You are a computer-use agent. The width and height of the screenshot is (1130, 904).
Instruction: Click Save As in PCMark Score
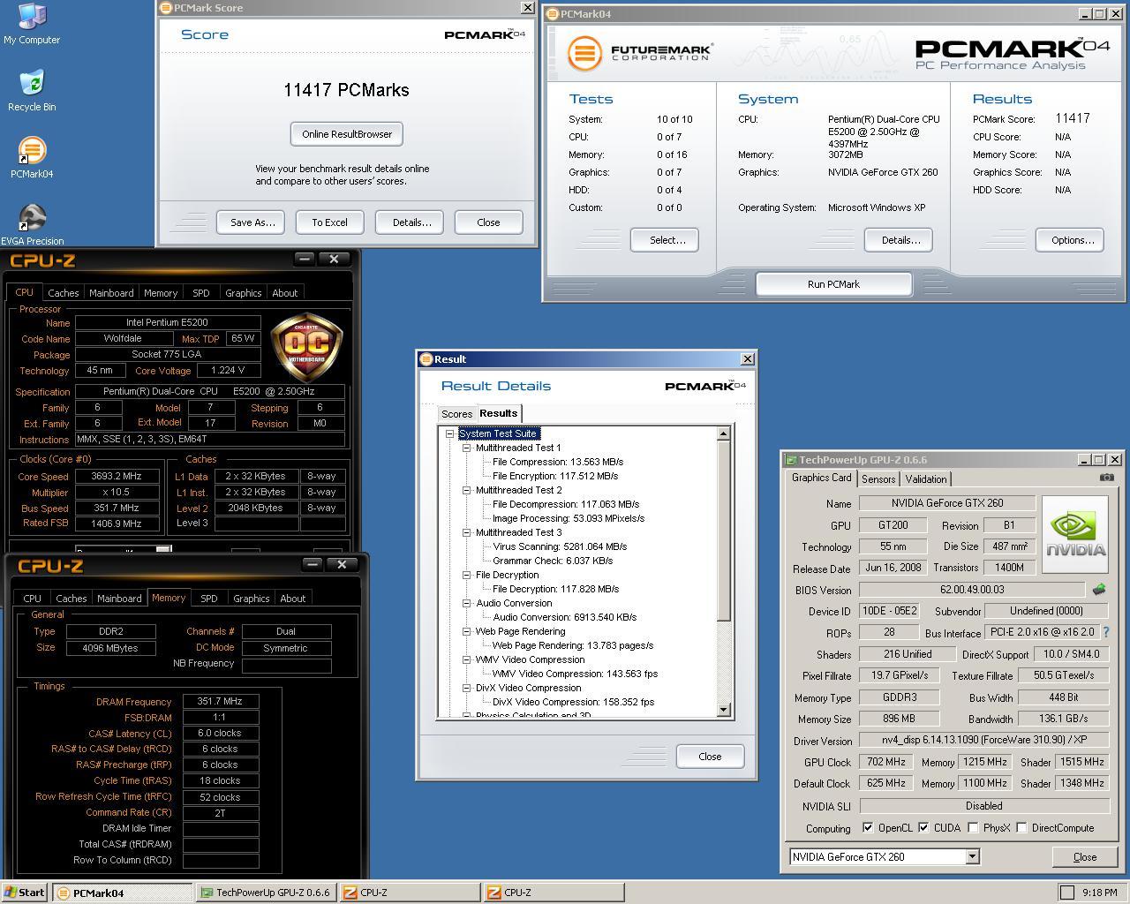click(252, 222)
